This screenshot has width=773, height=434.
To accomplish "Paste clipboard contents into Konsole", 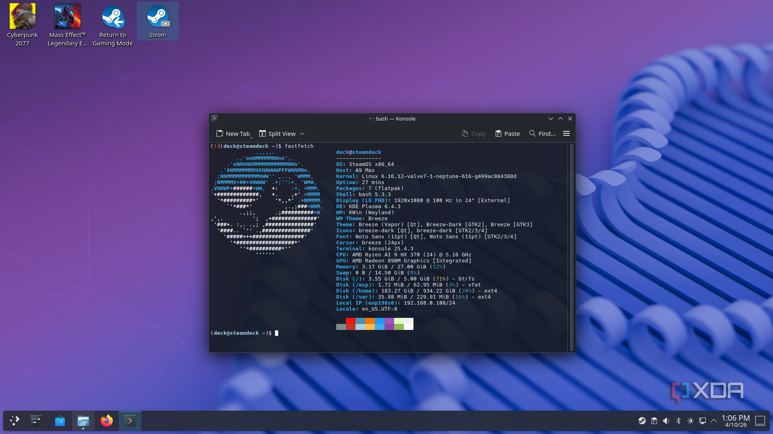I will coord(507,133).
